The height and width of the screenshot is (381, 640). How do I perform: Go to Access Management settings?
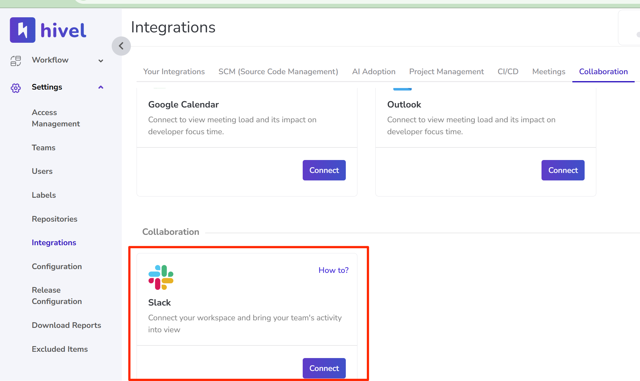[x=56, y=118]
